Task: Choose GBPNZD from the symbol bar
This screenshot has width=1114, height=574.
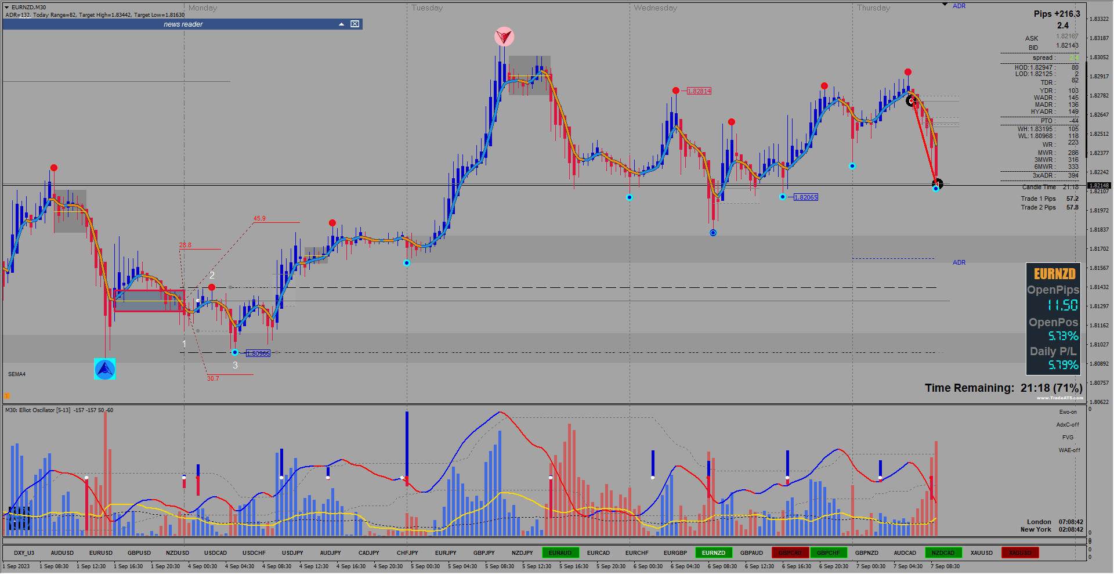Action: pyautogui.click(x=866, y=553)
